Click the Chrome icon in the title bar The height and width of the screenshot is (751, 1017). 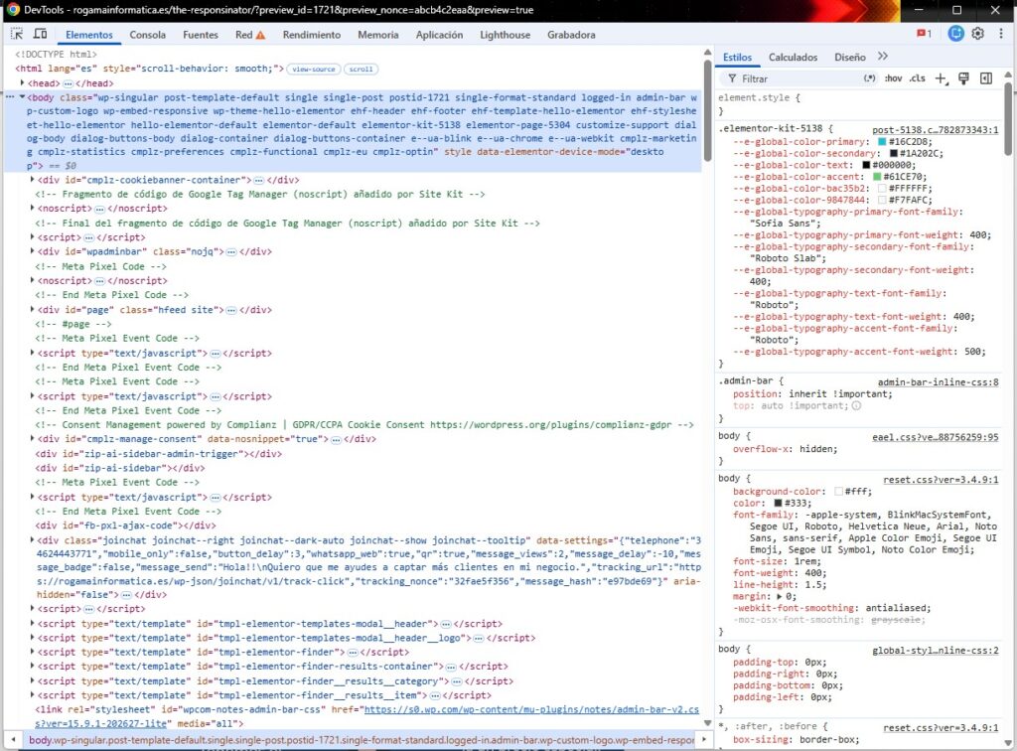[x=13, y=10]
